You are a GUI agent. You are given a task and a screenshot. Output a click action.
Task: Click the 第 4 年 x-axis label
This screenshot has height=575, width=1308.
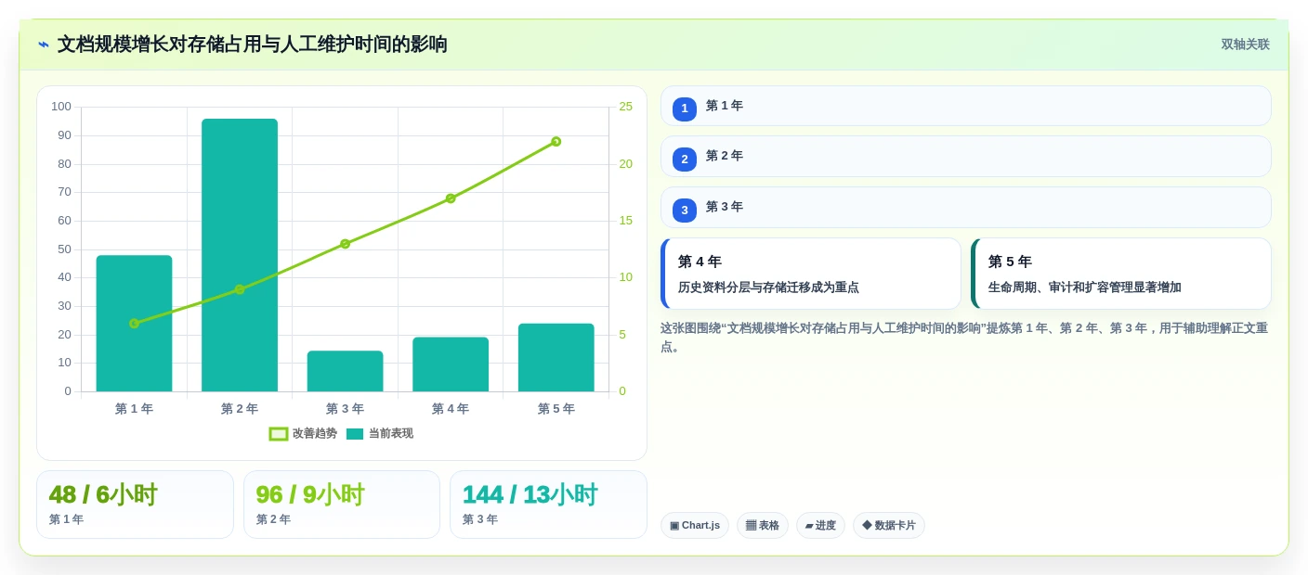(x=451, y=409)
